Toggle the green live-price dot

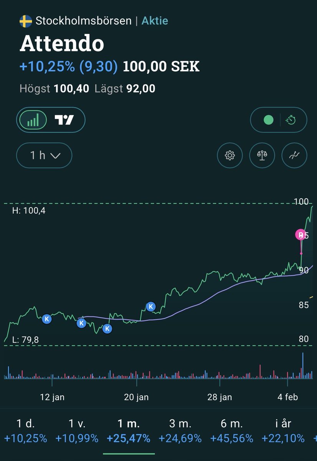point(269,120)
